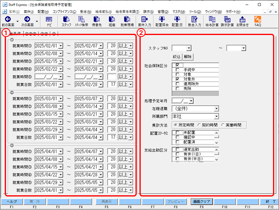Viewport: 279px width, 210px height.
Task: Click the 解除 release button
Action: coord(188,57)
